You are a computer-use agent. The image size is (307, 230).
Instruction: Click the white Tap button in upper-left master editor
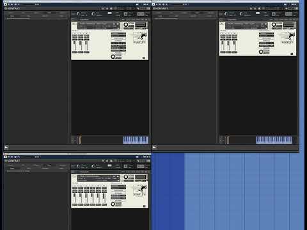pos(109,13)
